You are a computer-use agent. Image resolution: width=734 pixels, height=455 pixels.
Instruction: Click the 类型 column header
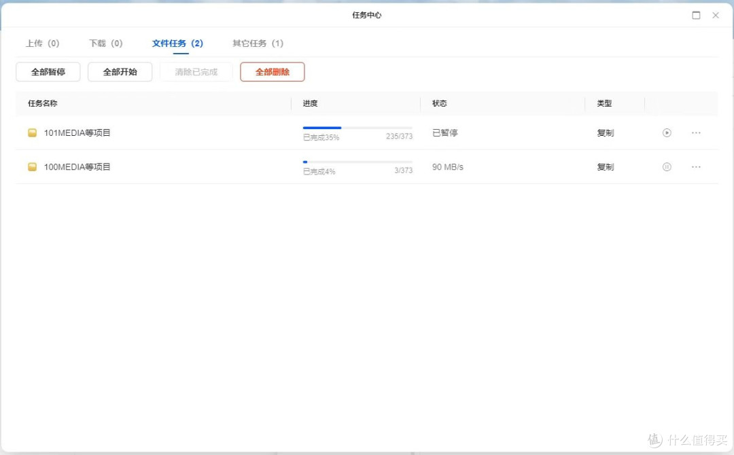tap(604, 103)
